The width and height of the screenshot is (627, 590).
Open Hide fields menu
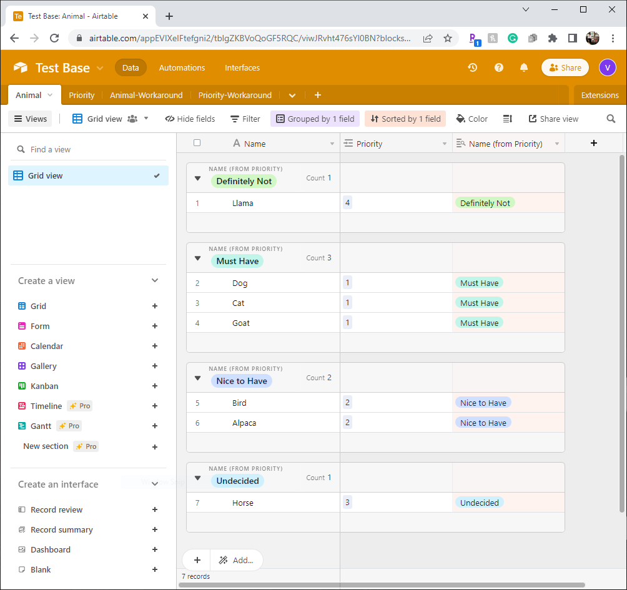tap(190, 119)
